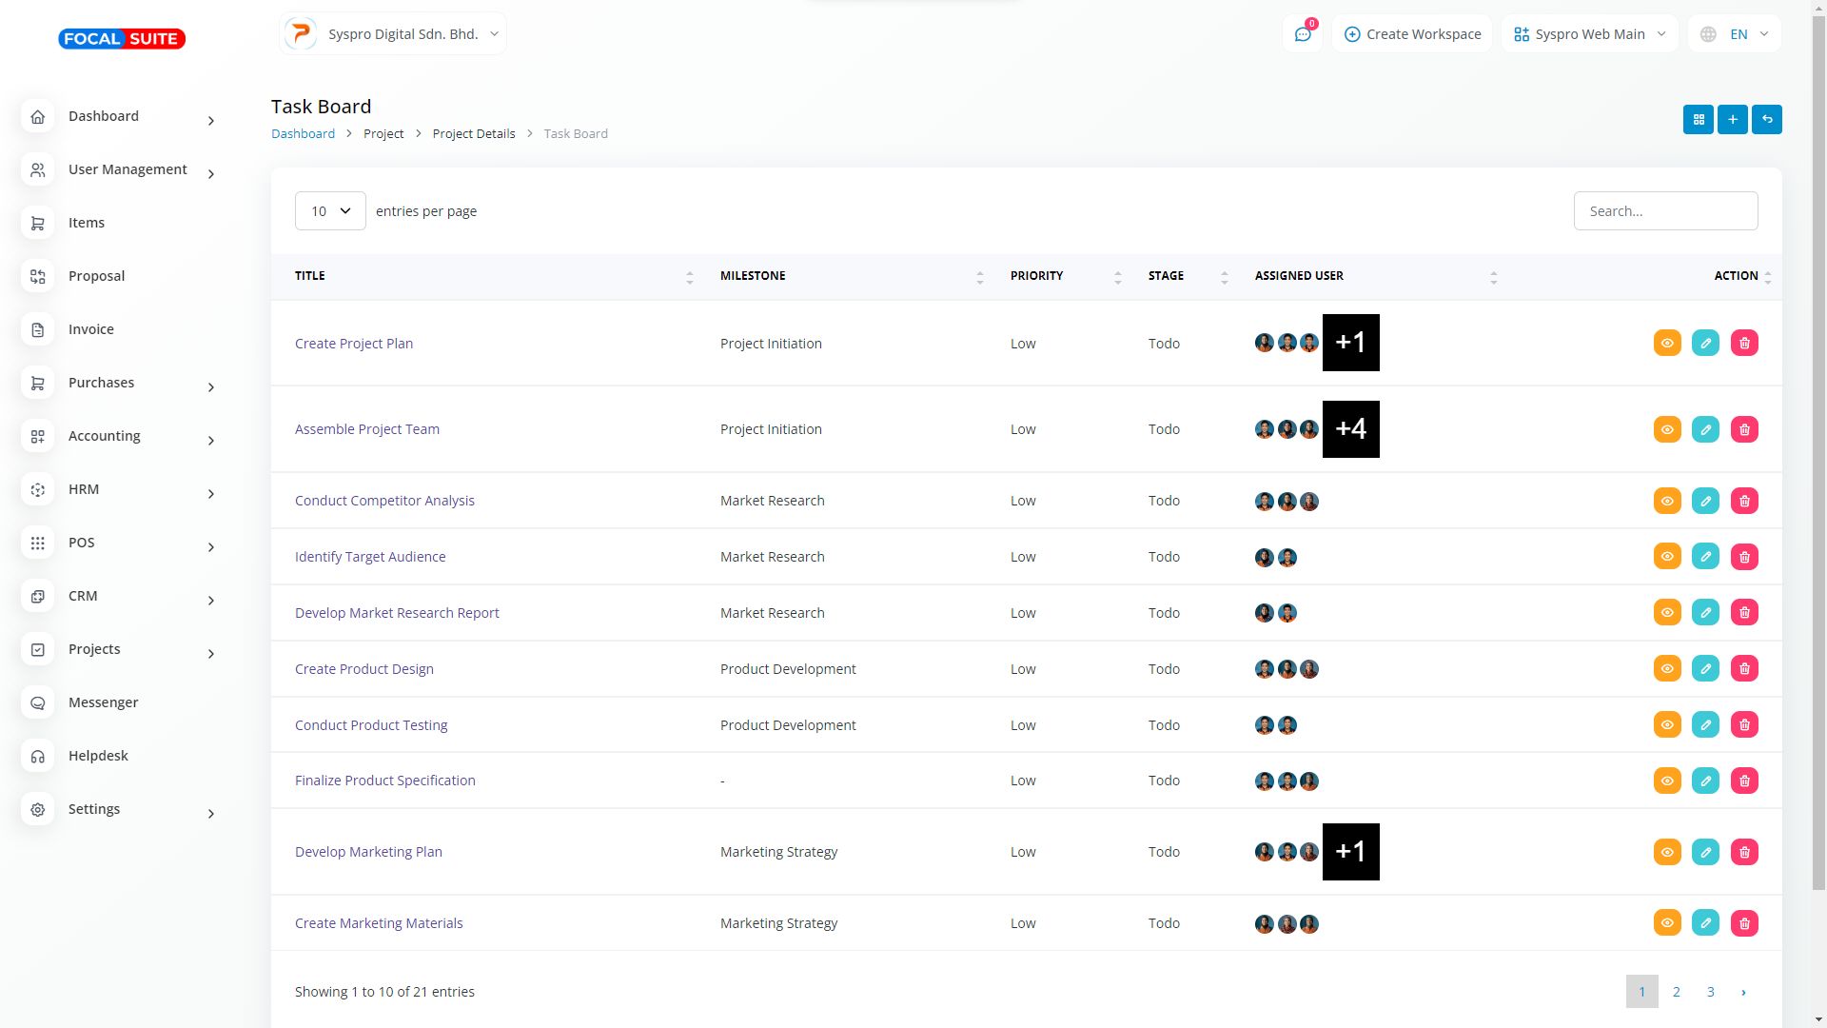Viewport: 1827px width, 1028px height.
Task: Open Syspro Web Main workspace dropdown
Action: pyautogui.click(x=1589, y=34)
